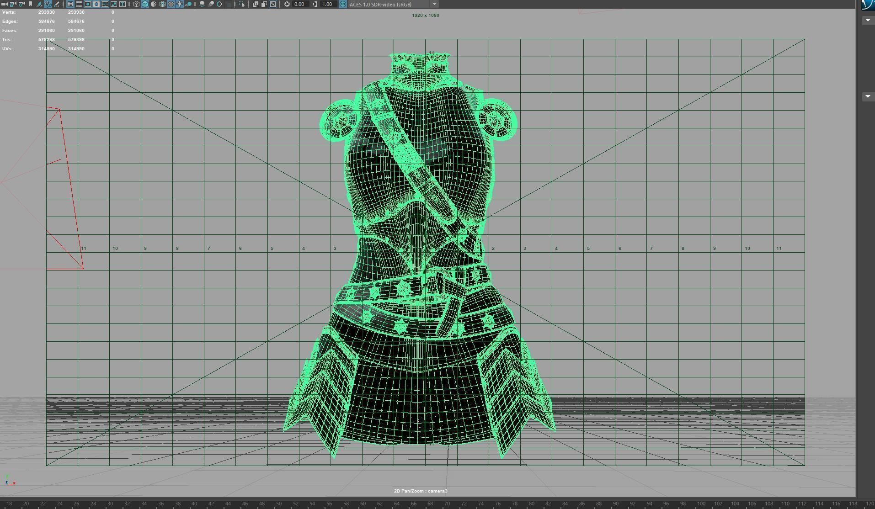Toggle the Isolate Select icon

tap(242, 4)
